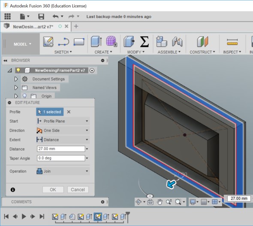
Task: Select the Pan hand tool
Action: pos(160,202)
